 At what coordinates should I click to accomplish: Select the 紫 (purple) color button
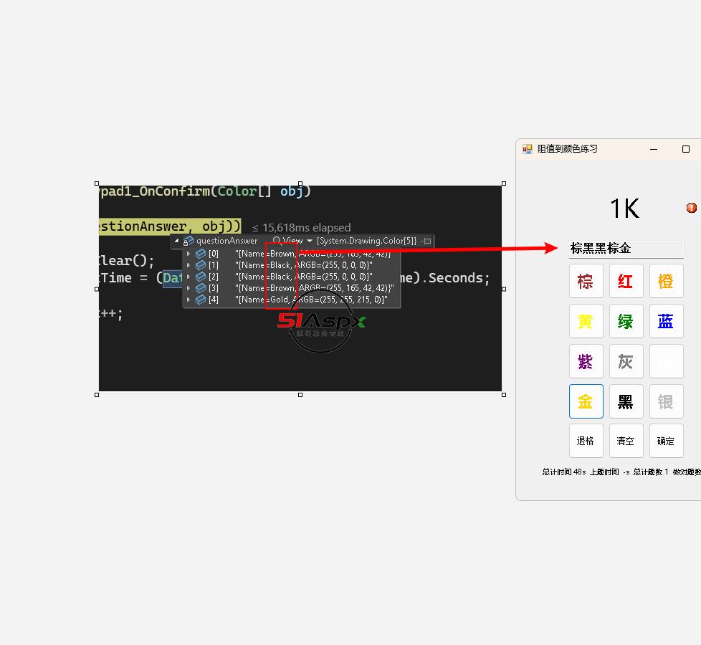[586, 361]
